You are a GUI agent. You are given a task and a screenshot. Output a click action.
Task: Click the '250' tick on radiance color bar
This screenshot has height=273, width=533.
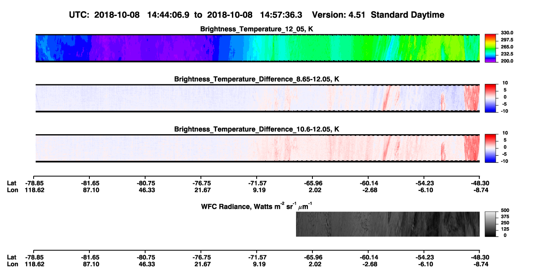504,222
